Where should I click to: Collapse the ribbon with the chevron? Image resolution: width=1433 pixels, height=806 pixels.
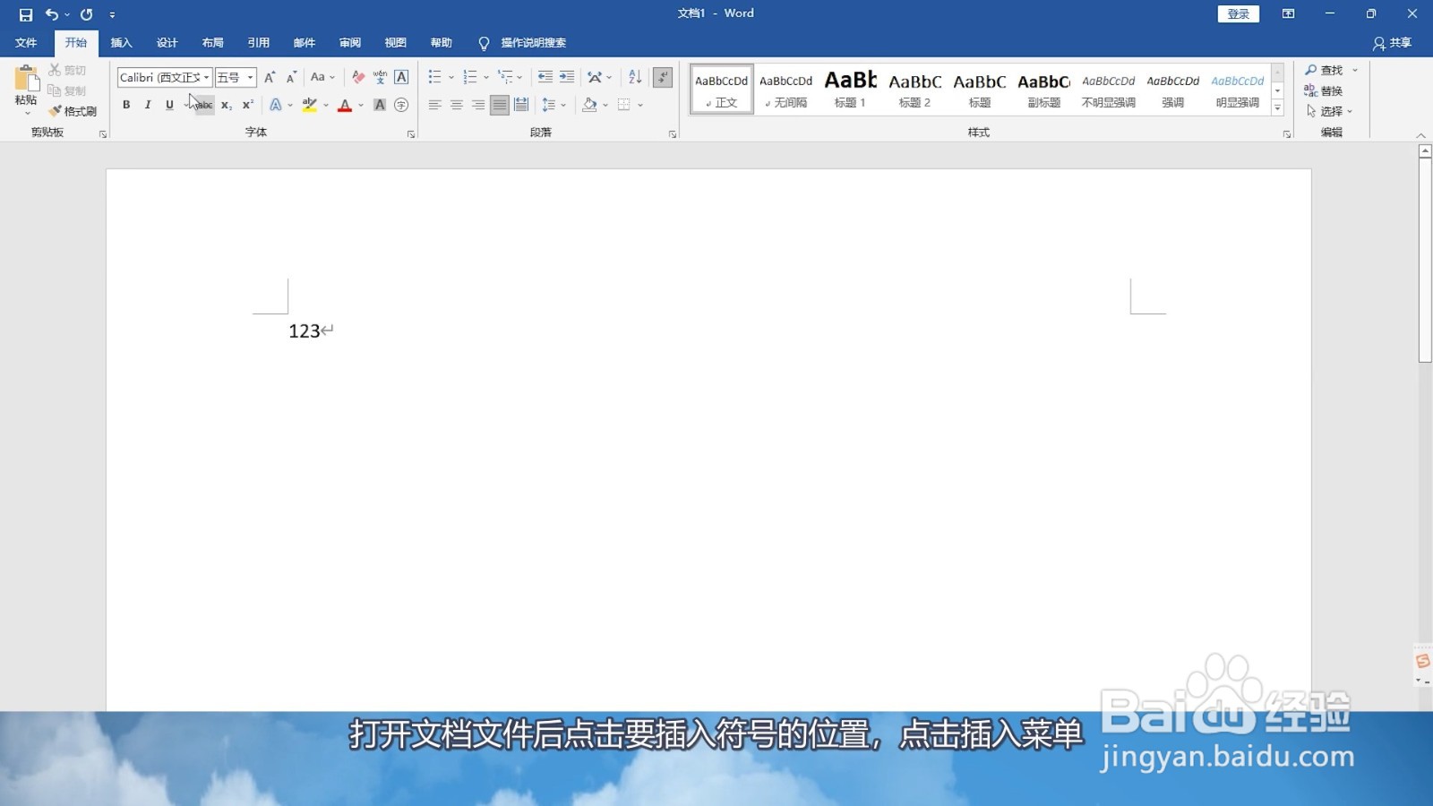(1420, 135)
